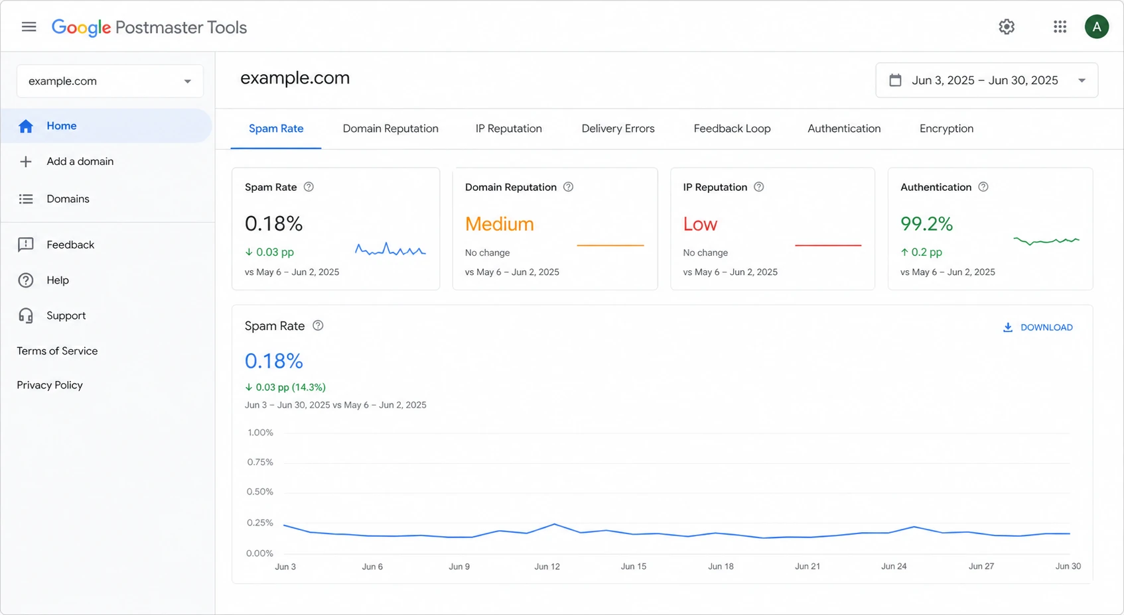This screenshot has width=1124, height=615.
Task: Click the date range dropdown arrow
Action: pyautogui.click(x=1082, y=81)
